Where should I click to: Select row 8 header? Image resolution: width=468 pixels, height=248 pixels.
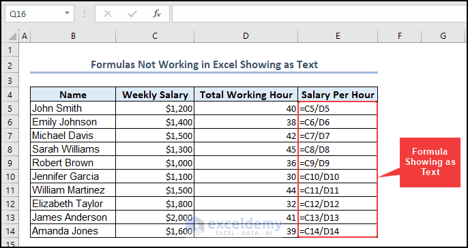10,149
